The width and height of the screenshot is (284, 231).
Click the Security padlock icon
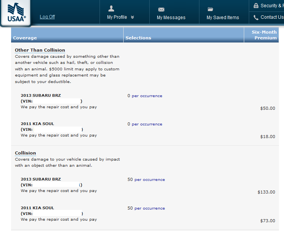[x=256, y=6]
